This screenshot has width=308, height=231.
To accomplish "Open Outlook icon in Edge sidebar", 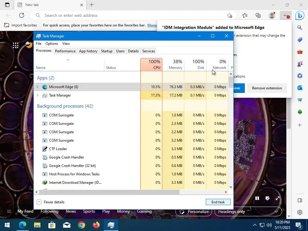I will point(300,88).
